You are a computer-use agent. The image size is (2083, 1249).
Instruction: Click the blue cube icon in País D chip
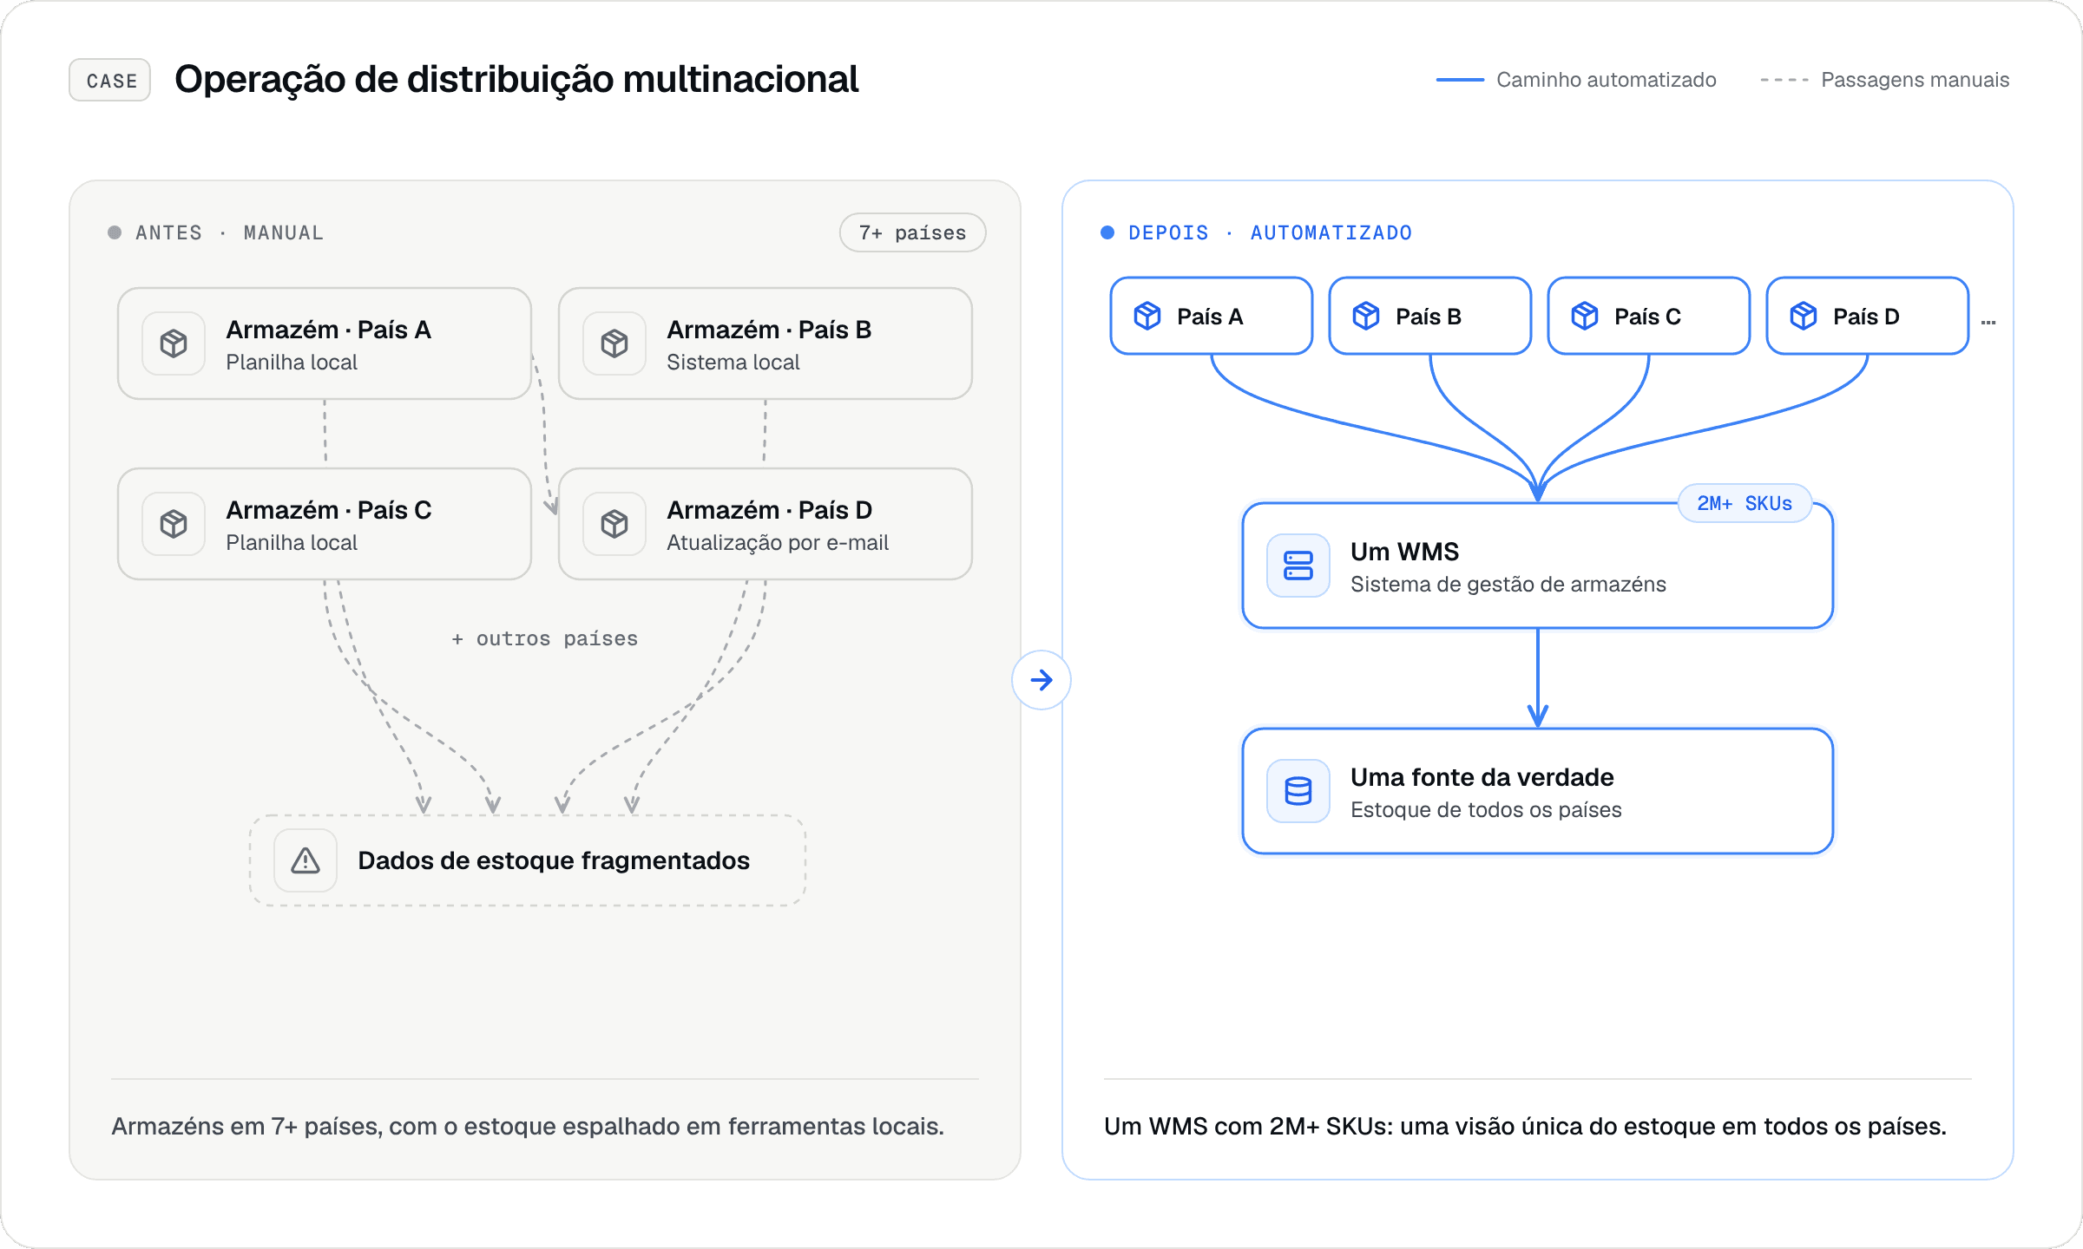(x=1804, y=316)
